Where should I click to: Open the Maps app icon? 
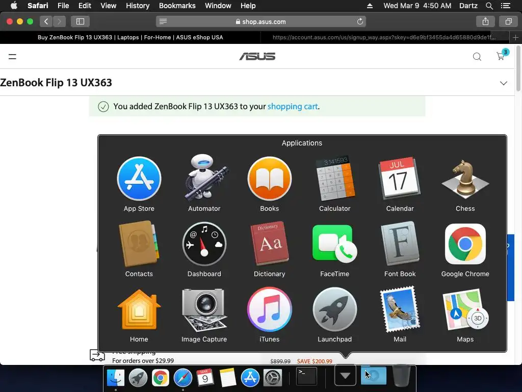[x=465, y=309]
